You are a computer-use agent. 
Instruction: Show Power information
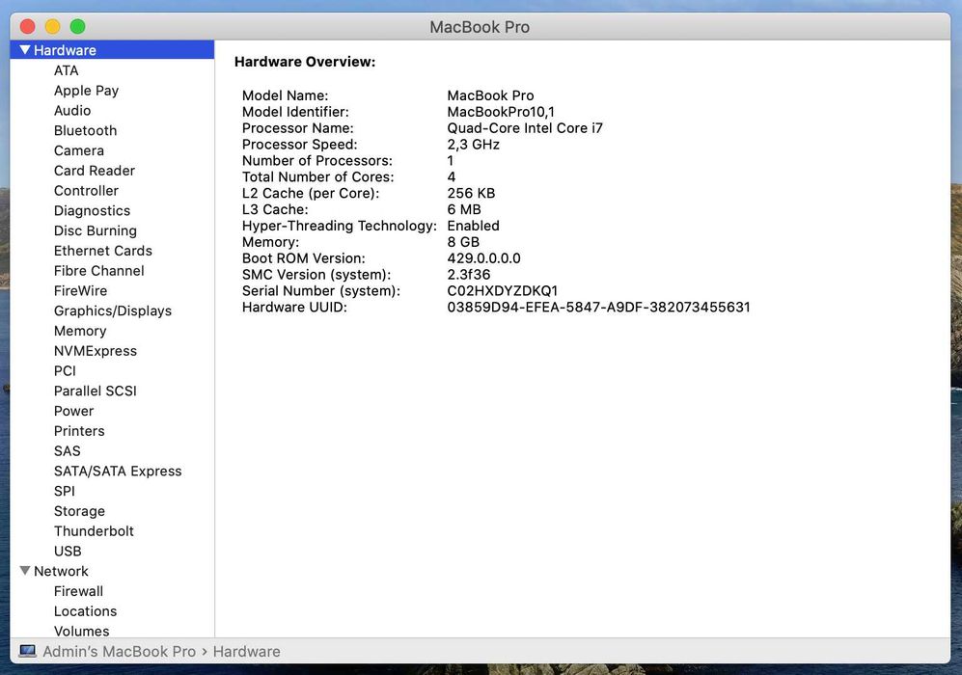(x=73, y=411)
